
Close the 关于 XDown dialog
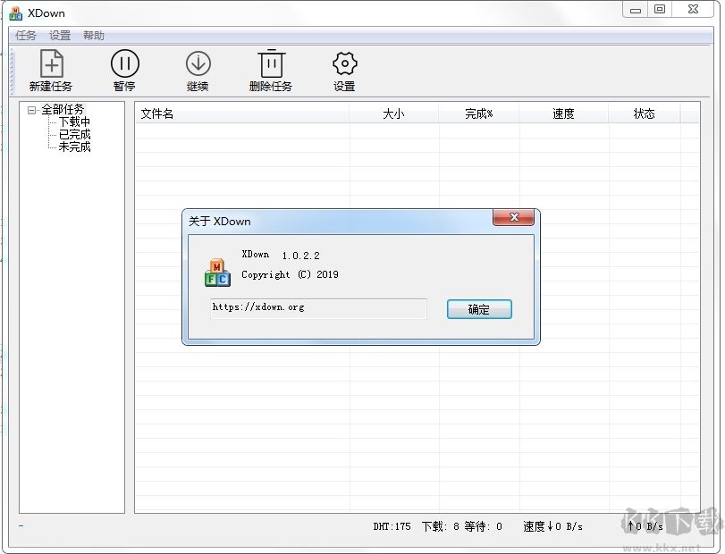click(514, 216)
